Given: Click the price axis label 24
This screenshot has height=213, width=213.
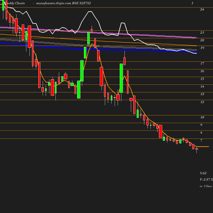Looking at the screenshot, I should (x=202, y=9).
